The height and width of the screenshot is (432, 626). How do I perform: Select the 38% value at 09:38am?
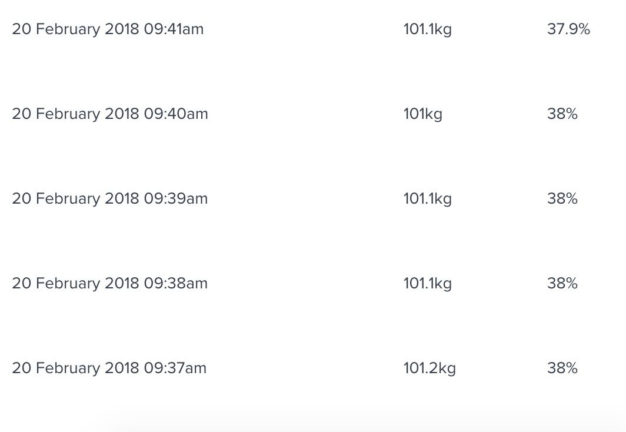click(x=562, y=284)
